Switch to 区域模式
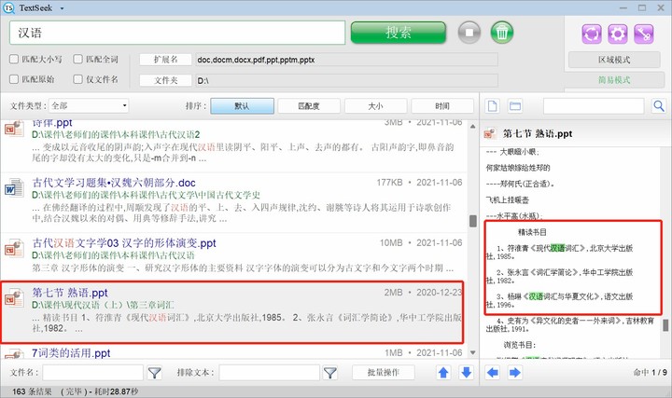The width and height of the screenshot is (672, 398). [616, 59]
